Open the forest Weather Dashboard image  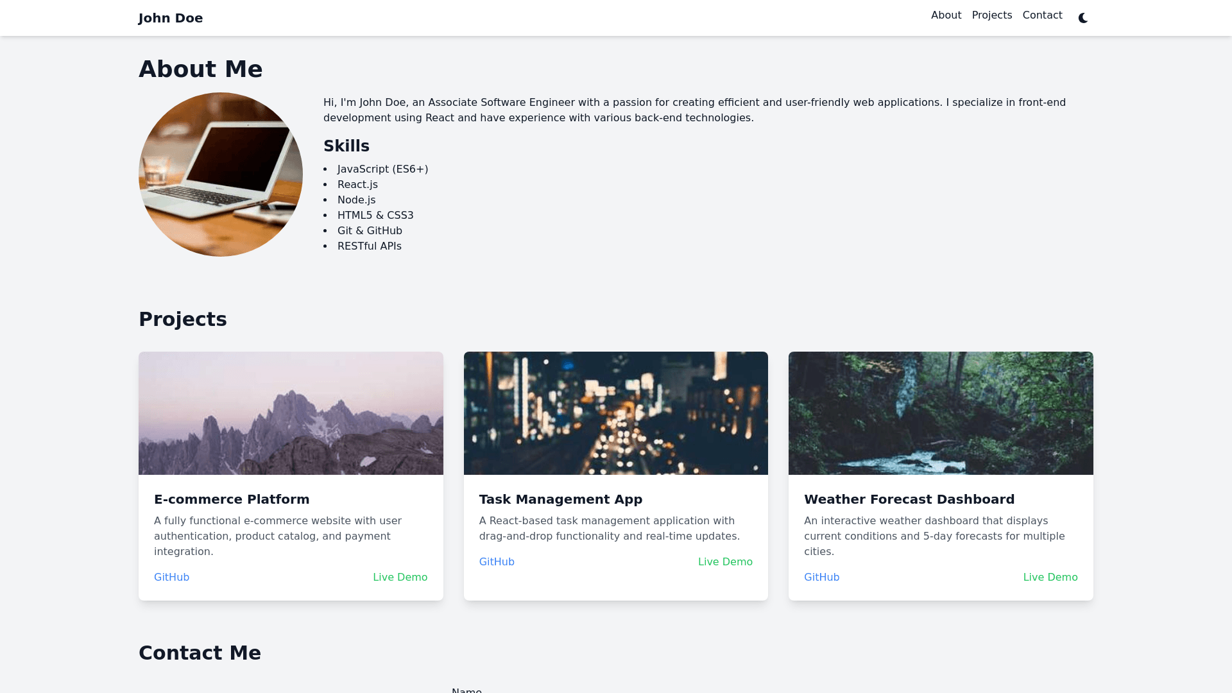(941, 413)
